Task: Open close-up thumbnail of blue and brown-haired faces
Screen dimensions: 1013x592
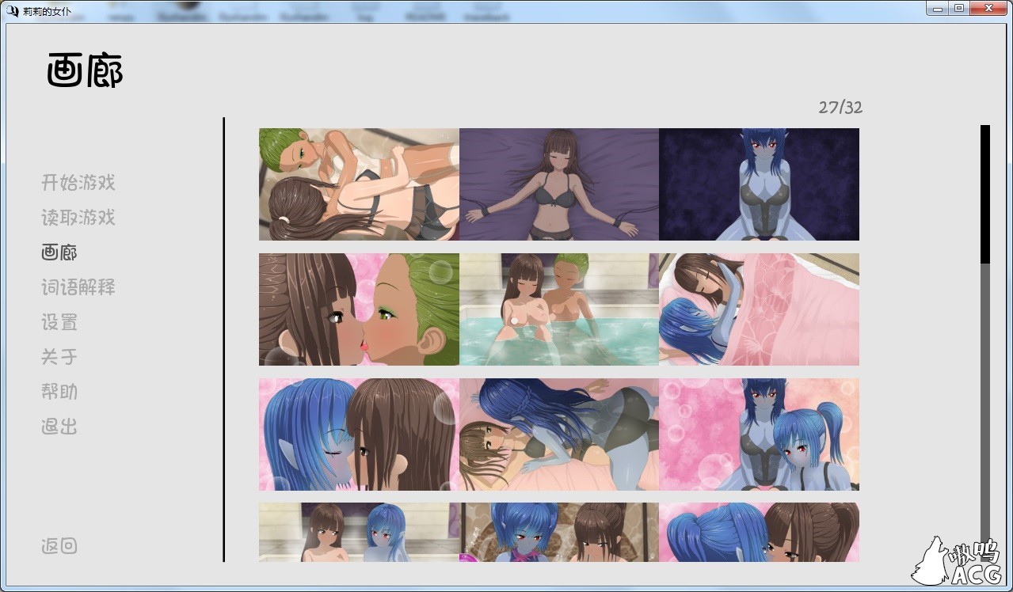Action: (359, 435)
